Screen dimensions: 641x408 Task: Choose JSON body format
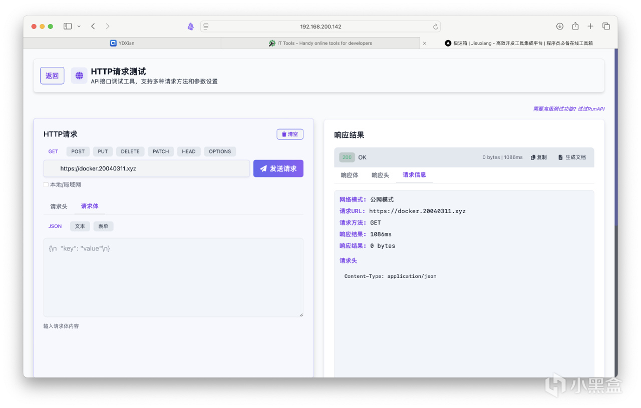click(55, 226)
